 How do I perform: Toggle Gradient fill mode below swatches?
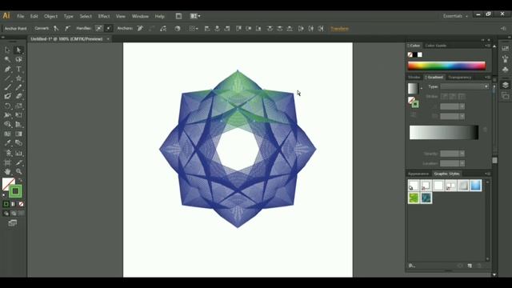[14, 204]
